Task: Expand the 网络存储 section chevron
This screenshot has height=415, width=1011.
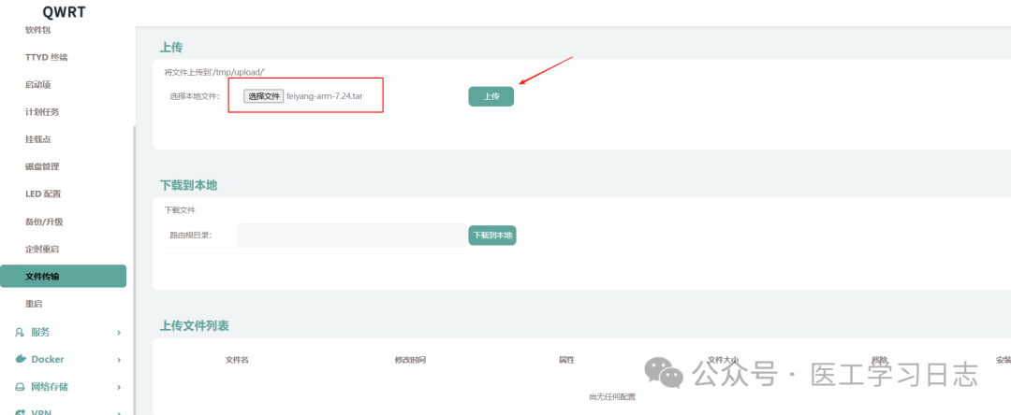Action: click(x=119, y=387)
